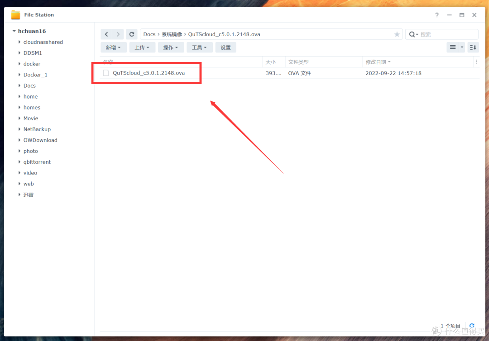Expand the Movie folder arrow

[19, 118]
